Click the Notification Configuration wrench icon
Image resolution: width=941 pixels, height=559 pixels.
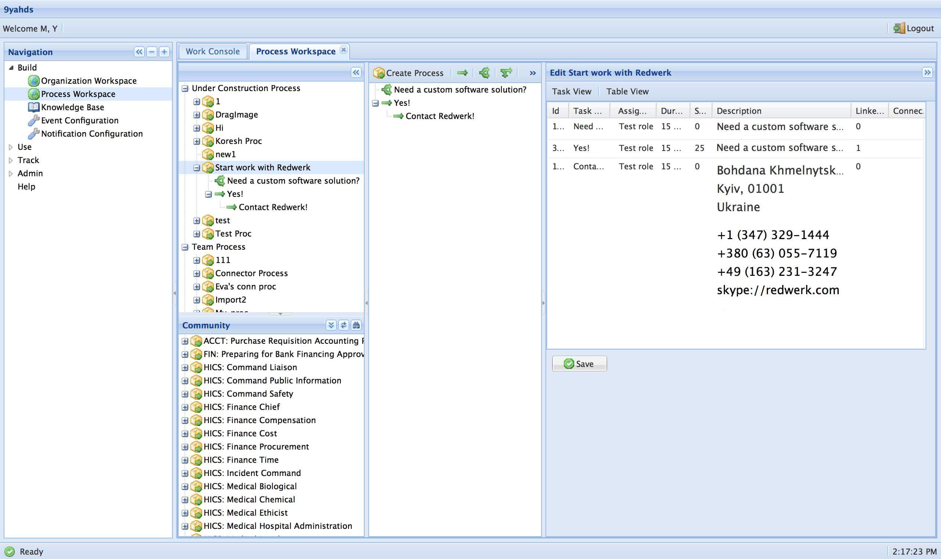[33, 133]
